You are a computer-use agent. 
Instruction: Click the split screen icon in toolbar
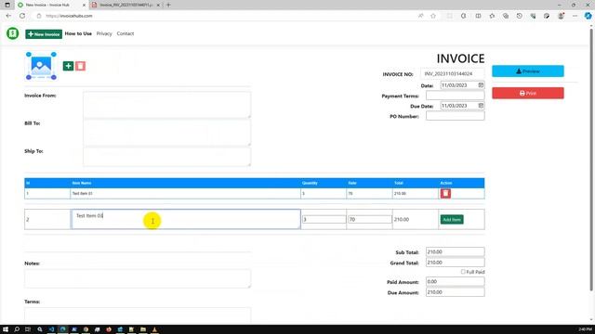pos(478,16)
